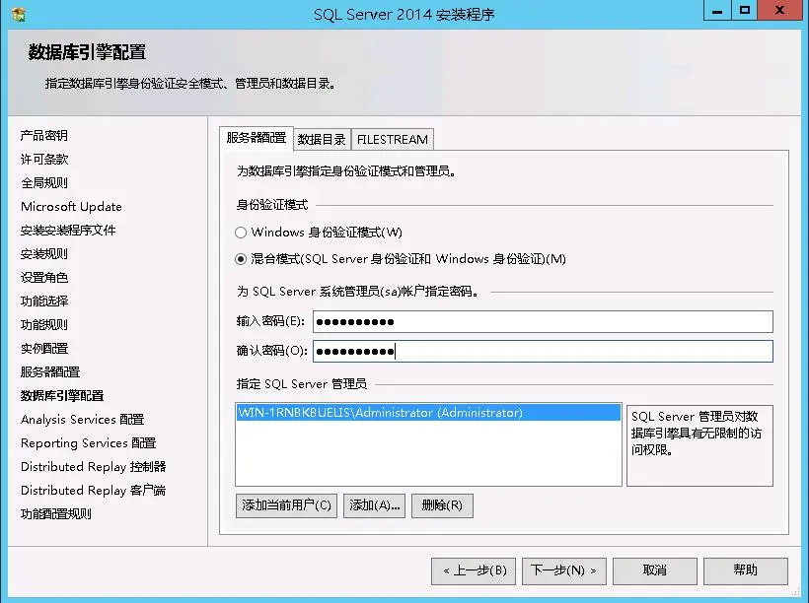Viewport: 809px width, 603px height.
Task: Switch to the 服务器配置 tab
Action: pos(257,138)
